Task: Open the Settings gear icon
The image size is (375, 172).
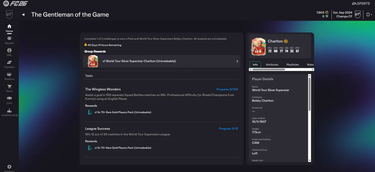Action: tap(9, 167)
